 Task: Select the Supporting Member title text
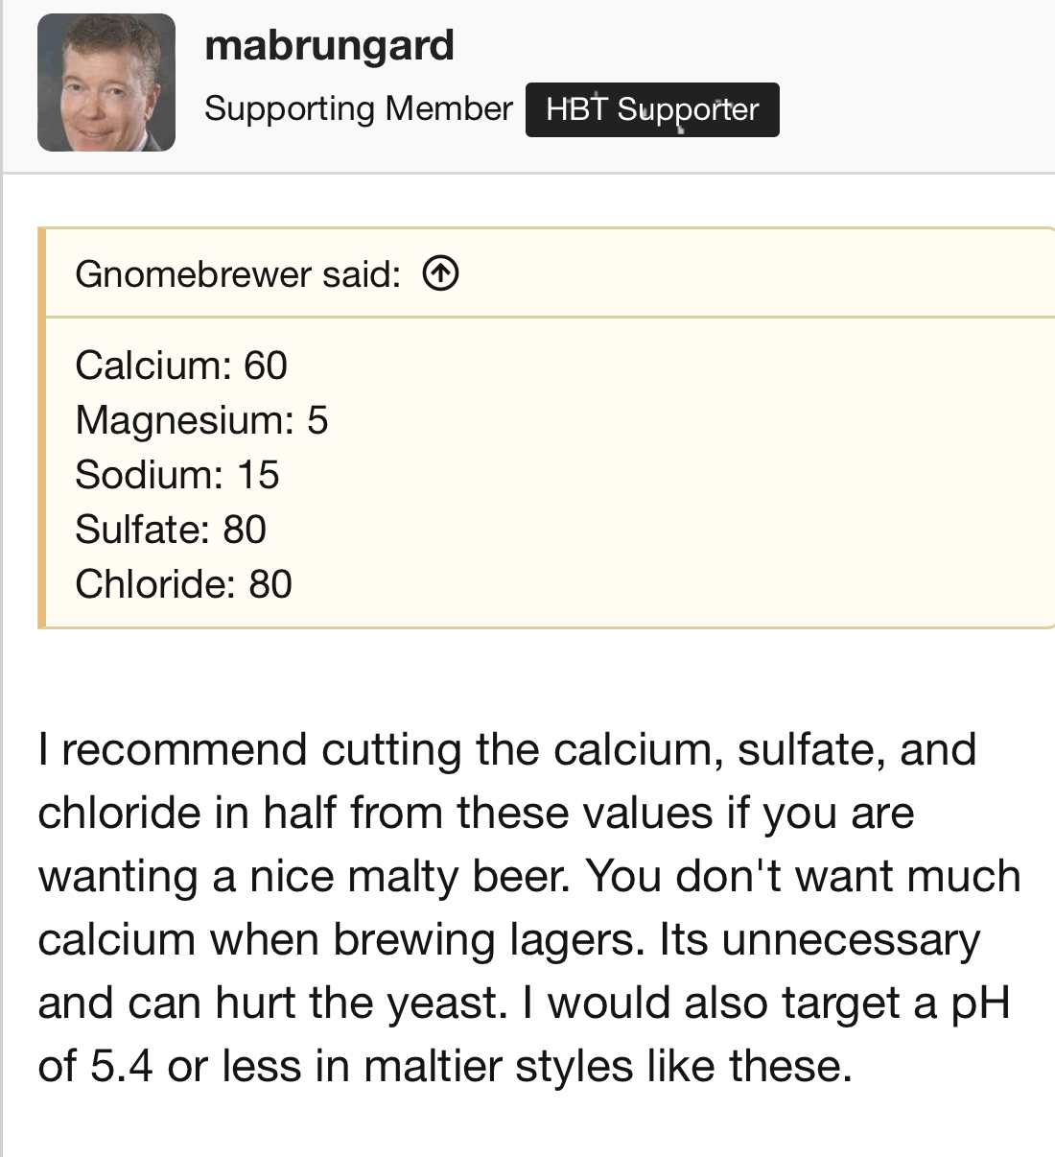pos(359,108)
